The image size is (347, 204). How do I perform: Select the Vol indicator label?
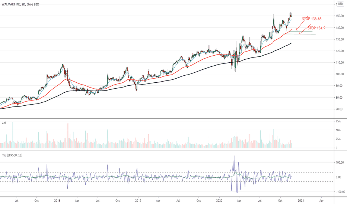point(4,123)
